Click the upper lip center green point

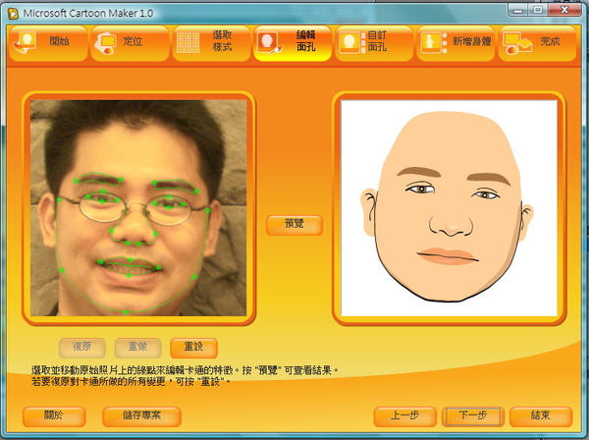click(131, 259)
